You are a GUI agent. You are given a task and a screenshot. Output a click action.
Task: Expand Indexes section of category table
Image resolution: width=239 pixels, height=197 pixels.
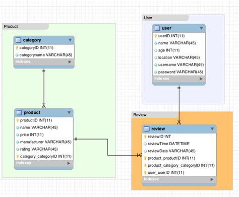pyautogui.click(x=70, y=62)
